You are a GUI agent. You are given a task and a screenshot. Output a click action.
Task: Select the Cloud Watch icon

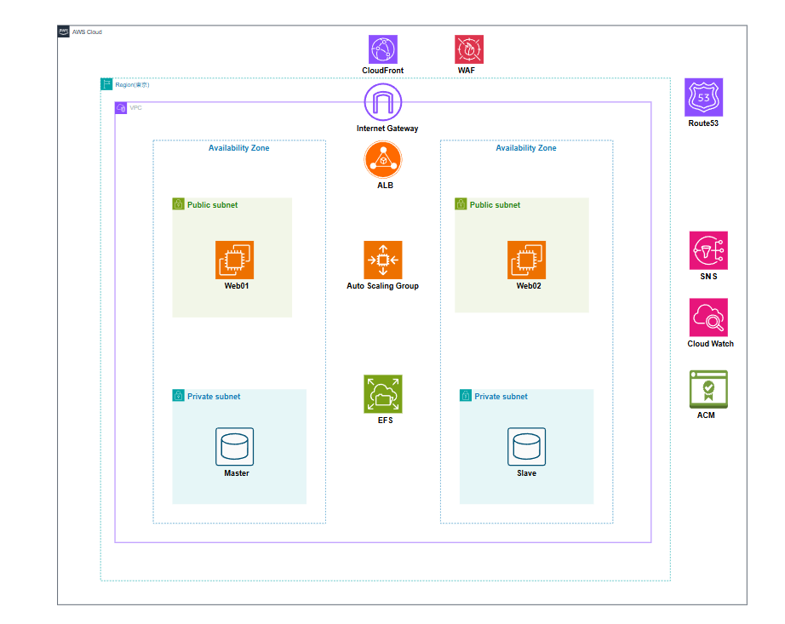[x=708, y=318]
